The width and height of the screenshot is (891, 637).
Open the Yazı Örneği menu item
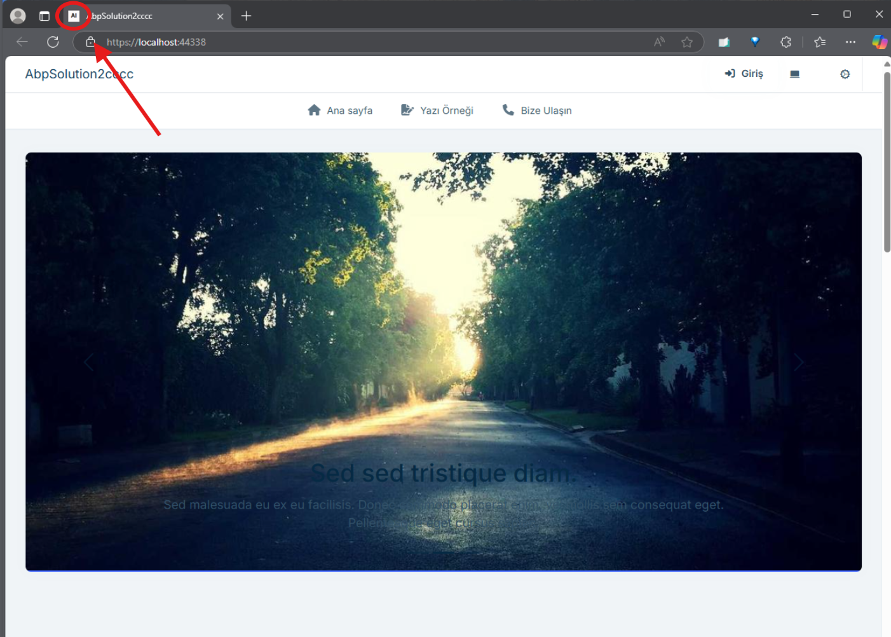[437, 111]
